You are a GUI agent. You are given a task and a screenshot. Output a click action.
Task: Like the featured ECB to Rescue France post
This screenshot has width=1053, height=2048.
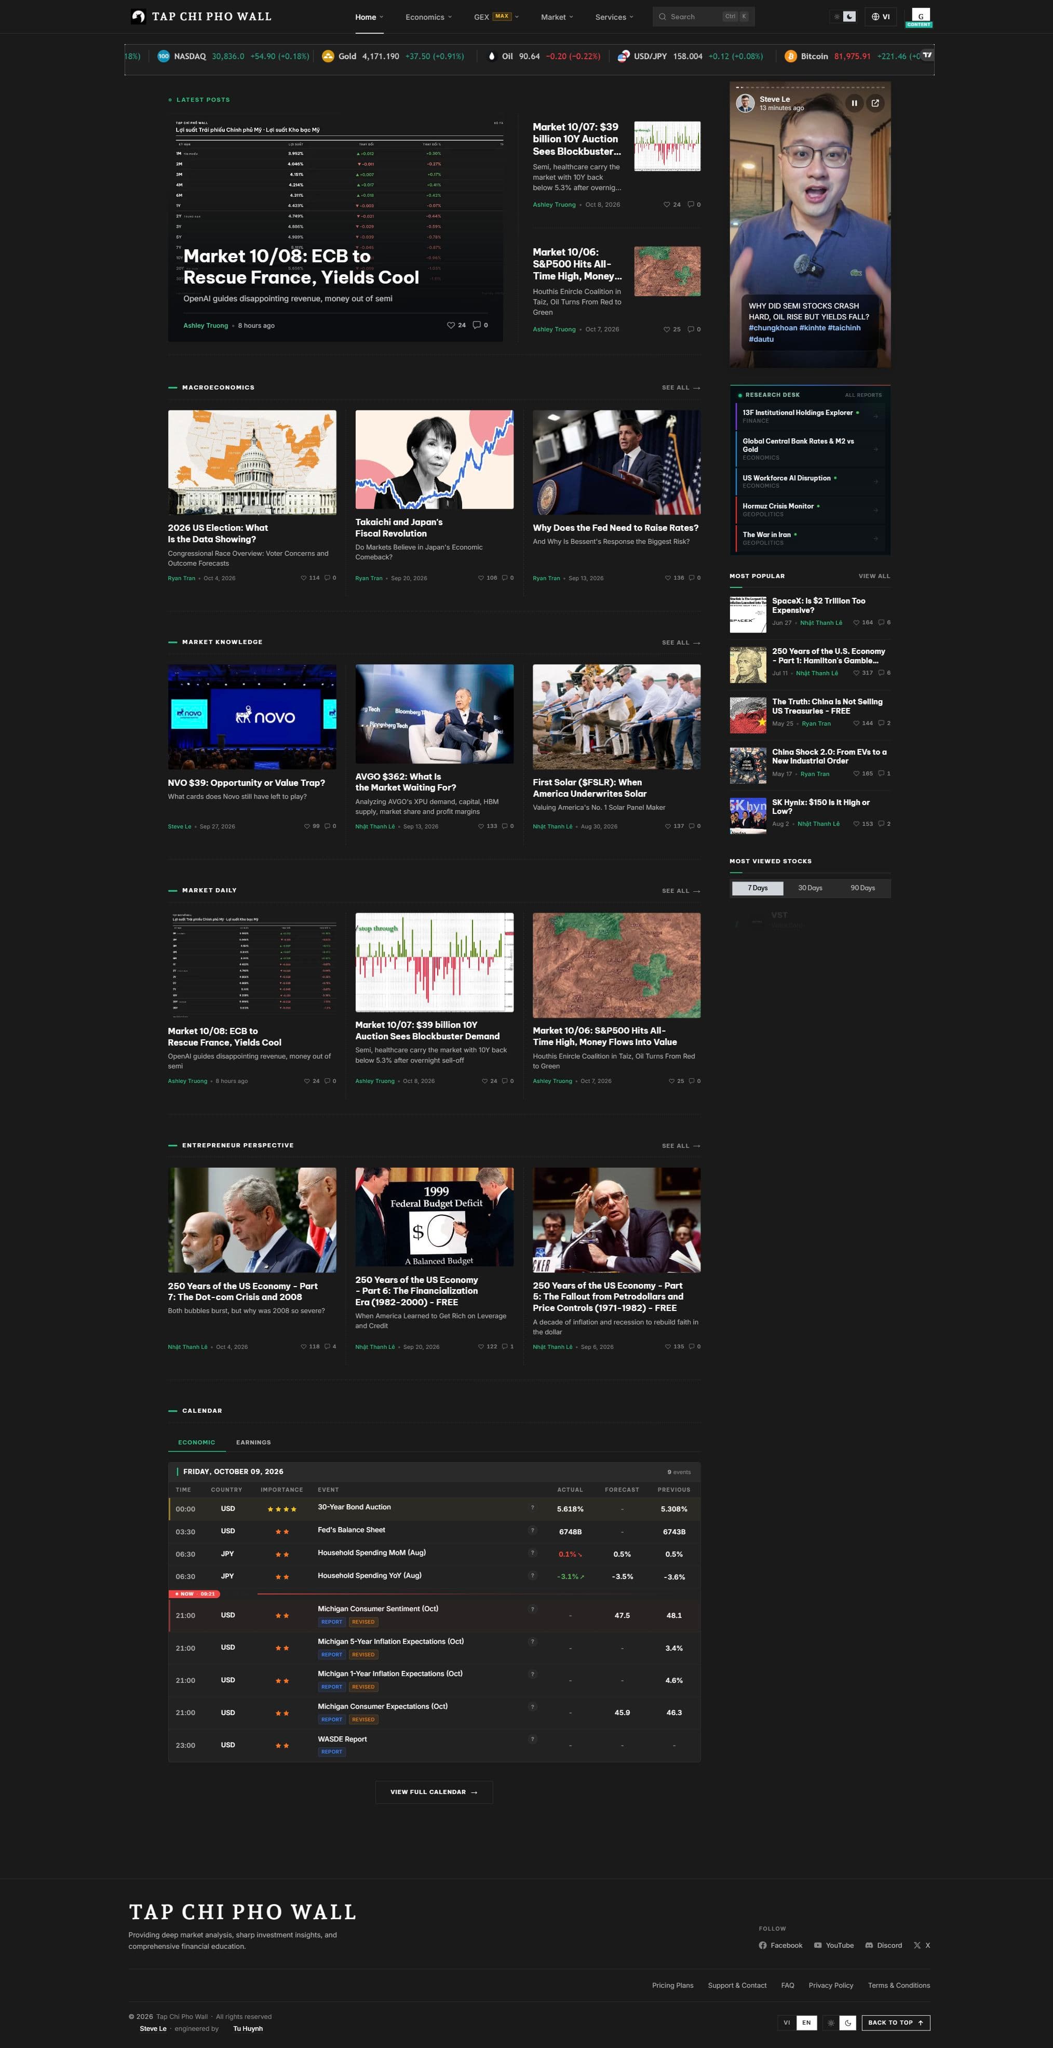point(451,325)
